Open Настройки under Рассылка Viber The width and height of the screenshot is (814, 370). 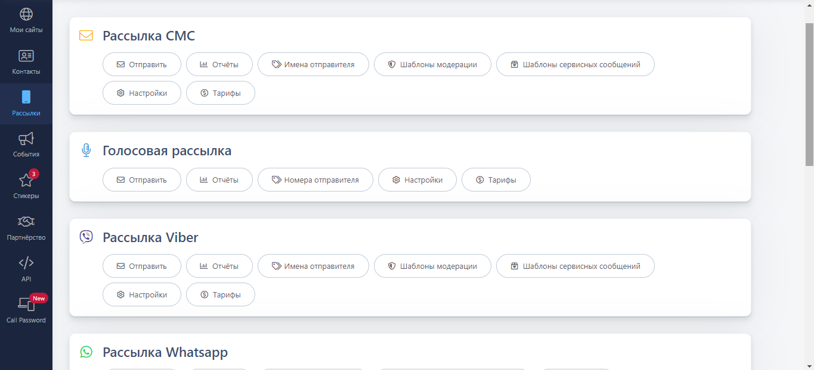click(x=142, y=294)
